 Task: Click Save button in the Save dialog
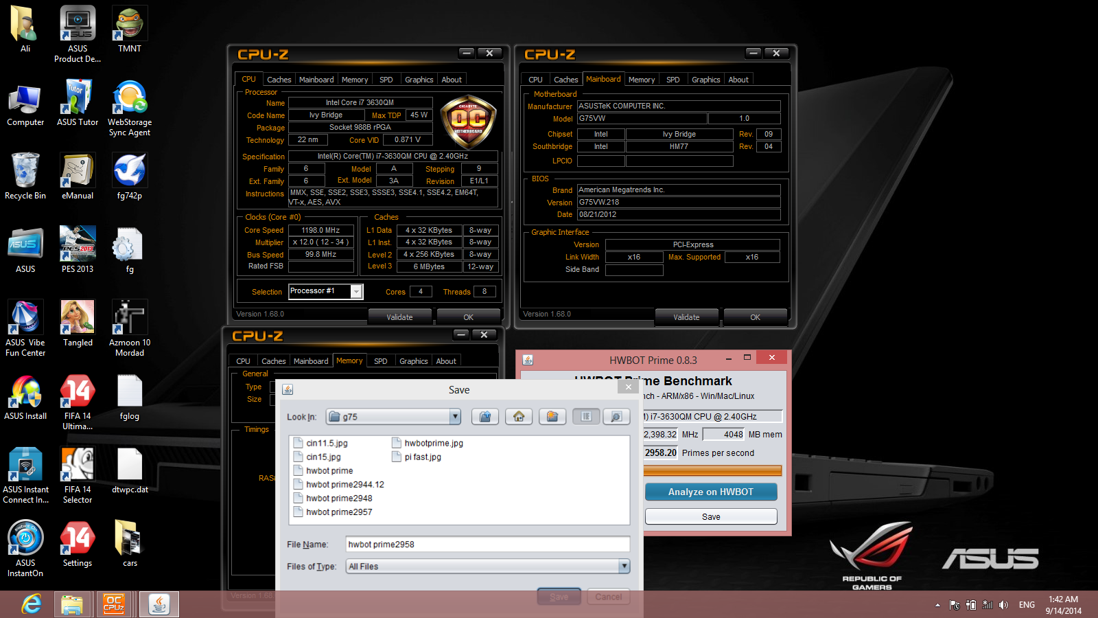click(559, 597)
